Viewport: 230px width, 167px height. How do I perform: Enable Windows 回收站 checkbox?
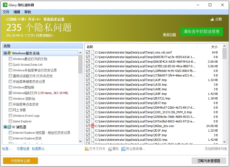[x=10, y=99]
